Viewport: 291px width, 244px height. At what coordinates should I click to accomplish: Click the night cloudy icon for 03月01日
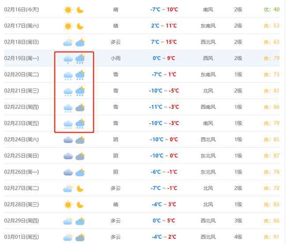(x=80, y=237)
